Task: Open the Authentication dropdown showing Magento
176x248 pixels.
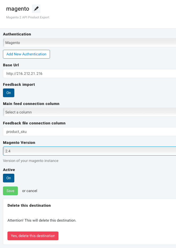Action: pos(89,43)
